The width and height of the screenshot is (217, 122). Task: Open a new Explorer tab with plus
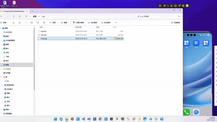32,11
